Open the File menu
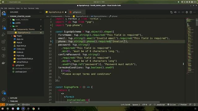198x111 pixels. pos(2,8)
